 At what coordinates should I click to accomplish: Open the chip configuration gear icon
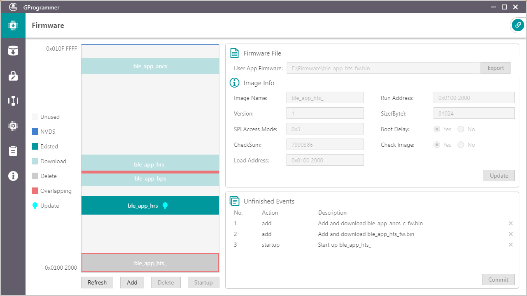(13, 126)
